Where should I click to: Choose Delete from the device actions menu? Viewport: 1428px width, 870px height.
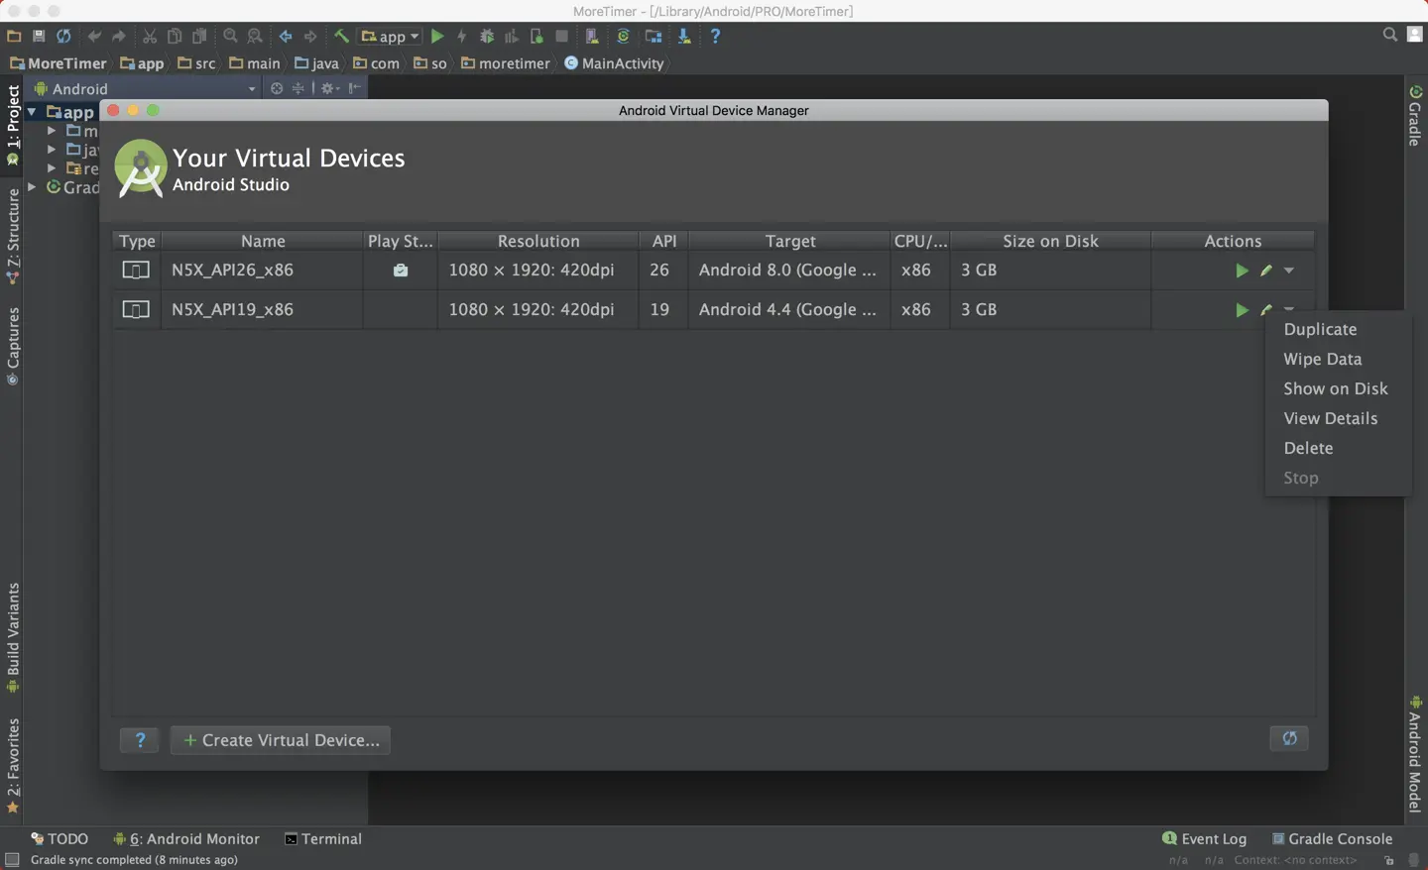[1338, 448]
